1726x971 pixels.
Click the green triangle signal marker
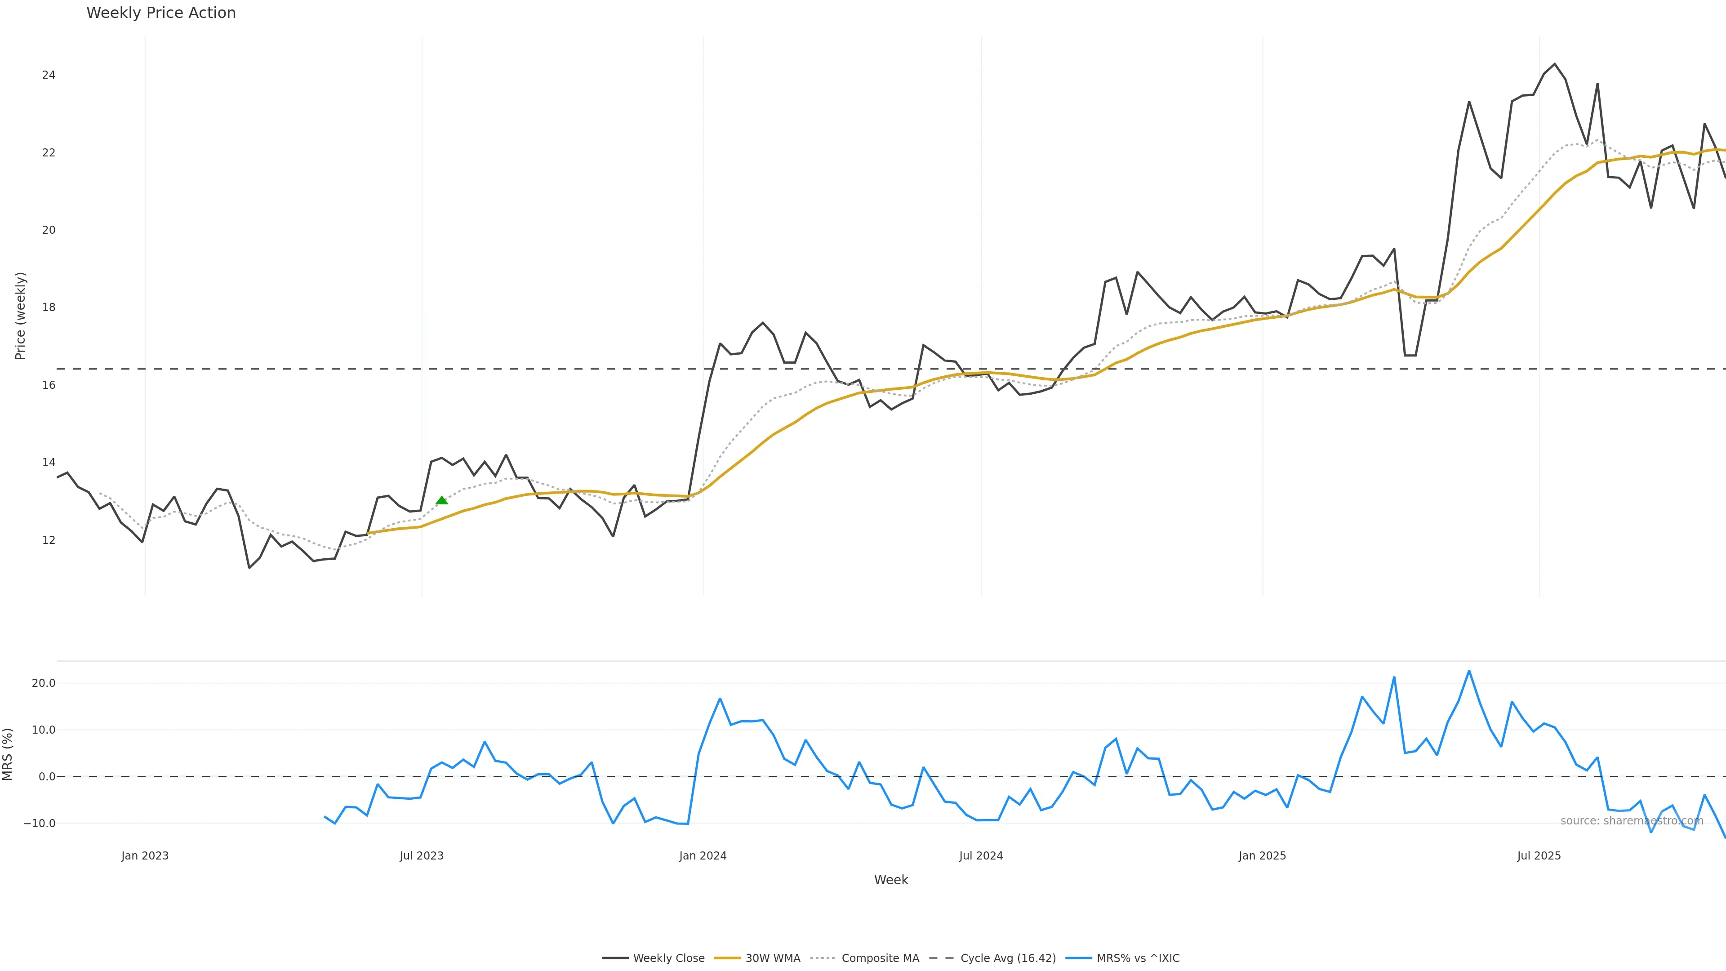441,501
